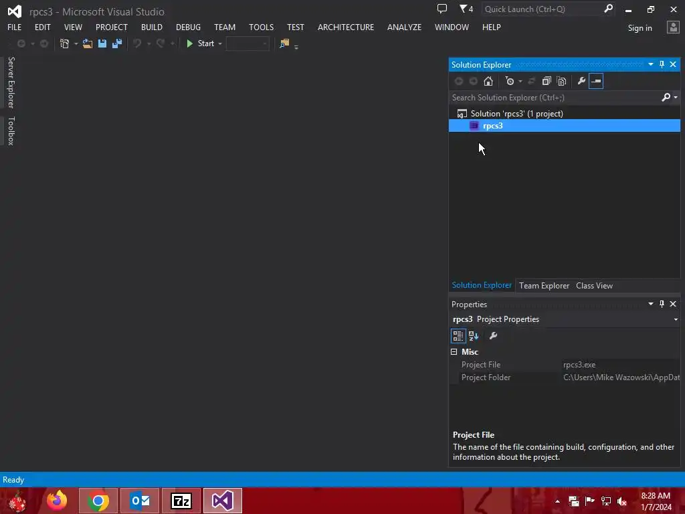Toggle Categorized view in Properties

tap(458, 336)
